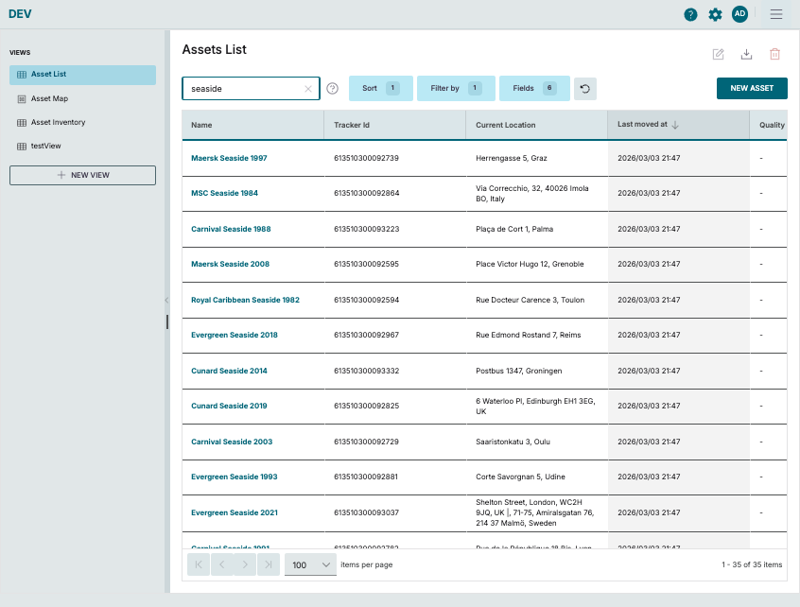Open the Royal Caribbean Seaside 1982 asset

click(x=245, y=300)
